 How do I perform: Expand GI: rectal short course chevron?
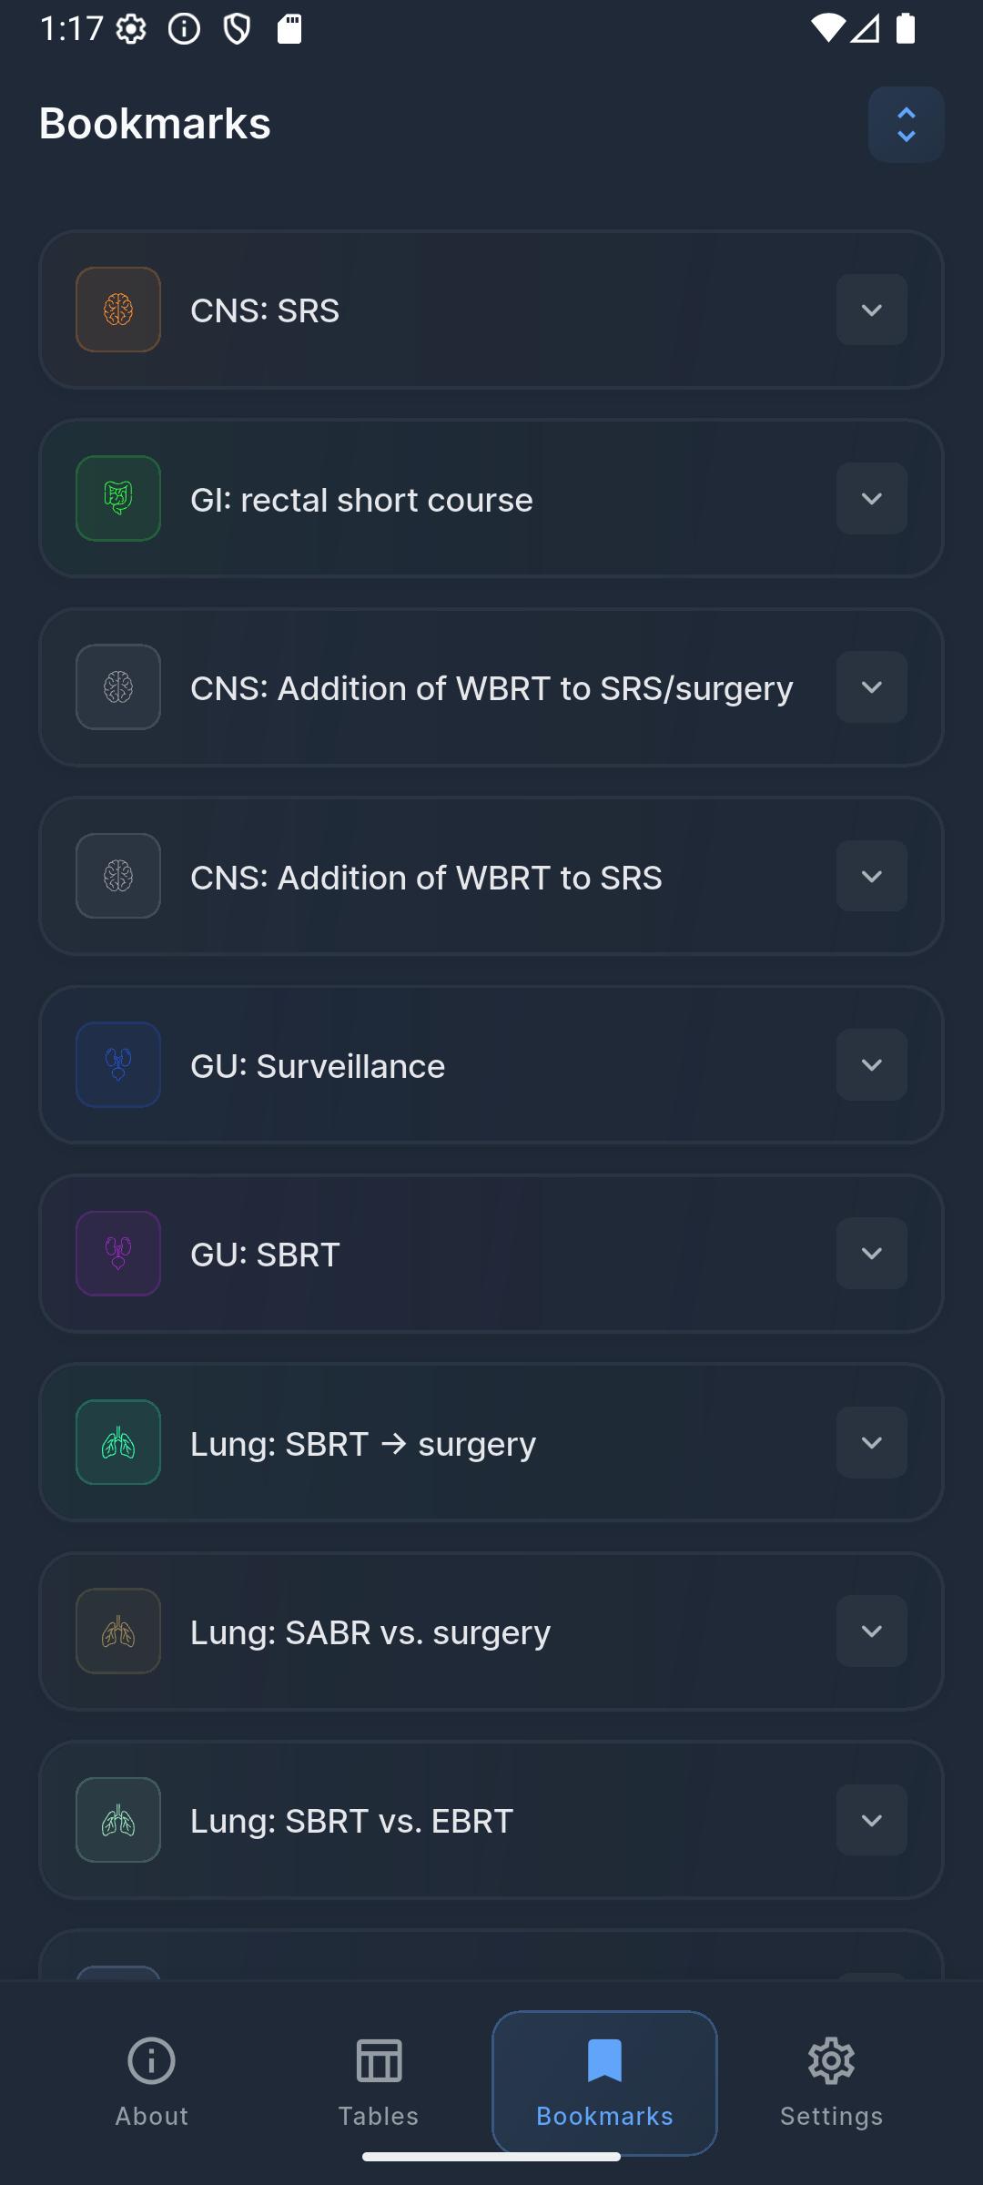(x=871, y=498)
